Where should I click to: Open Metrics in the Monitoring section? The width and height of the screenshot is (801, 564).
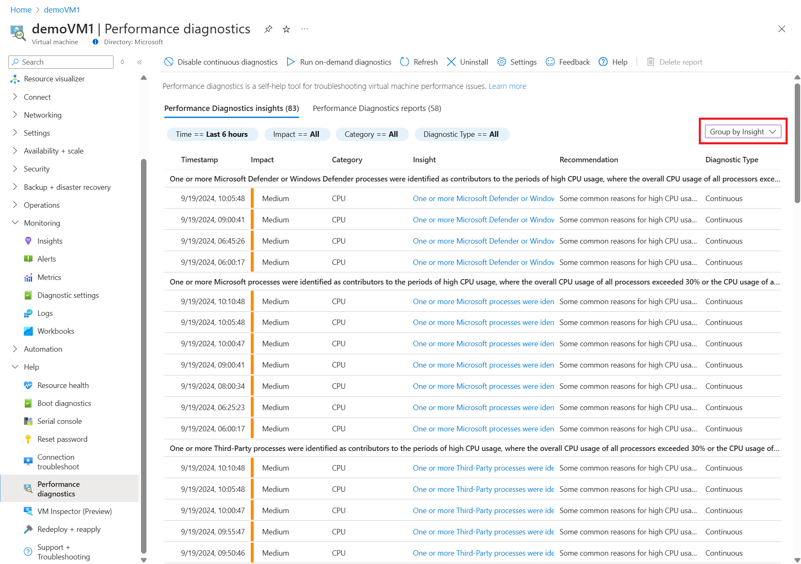pos(49,277)
